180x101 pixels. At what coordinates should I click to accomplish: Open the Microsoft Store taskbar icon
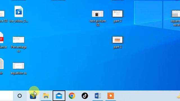[33, 96]
